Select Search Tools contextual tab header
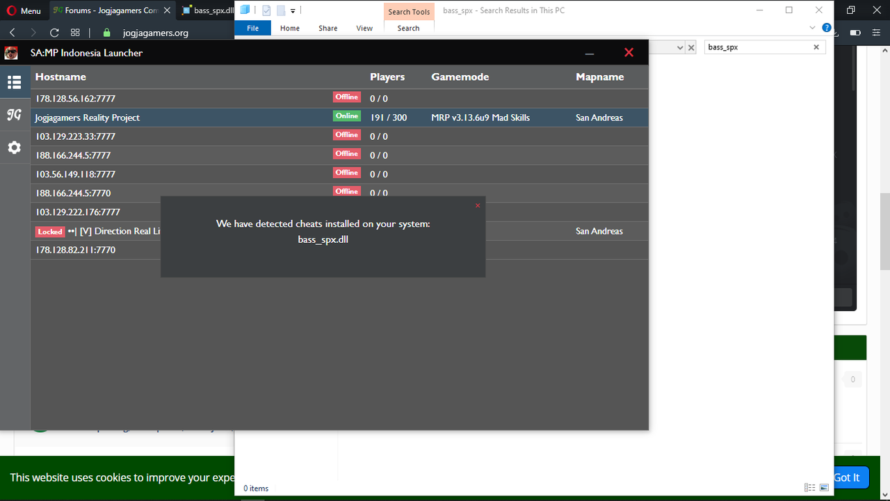Viewport: 890px width, 501px height. point(409,11)
